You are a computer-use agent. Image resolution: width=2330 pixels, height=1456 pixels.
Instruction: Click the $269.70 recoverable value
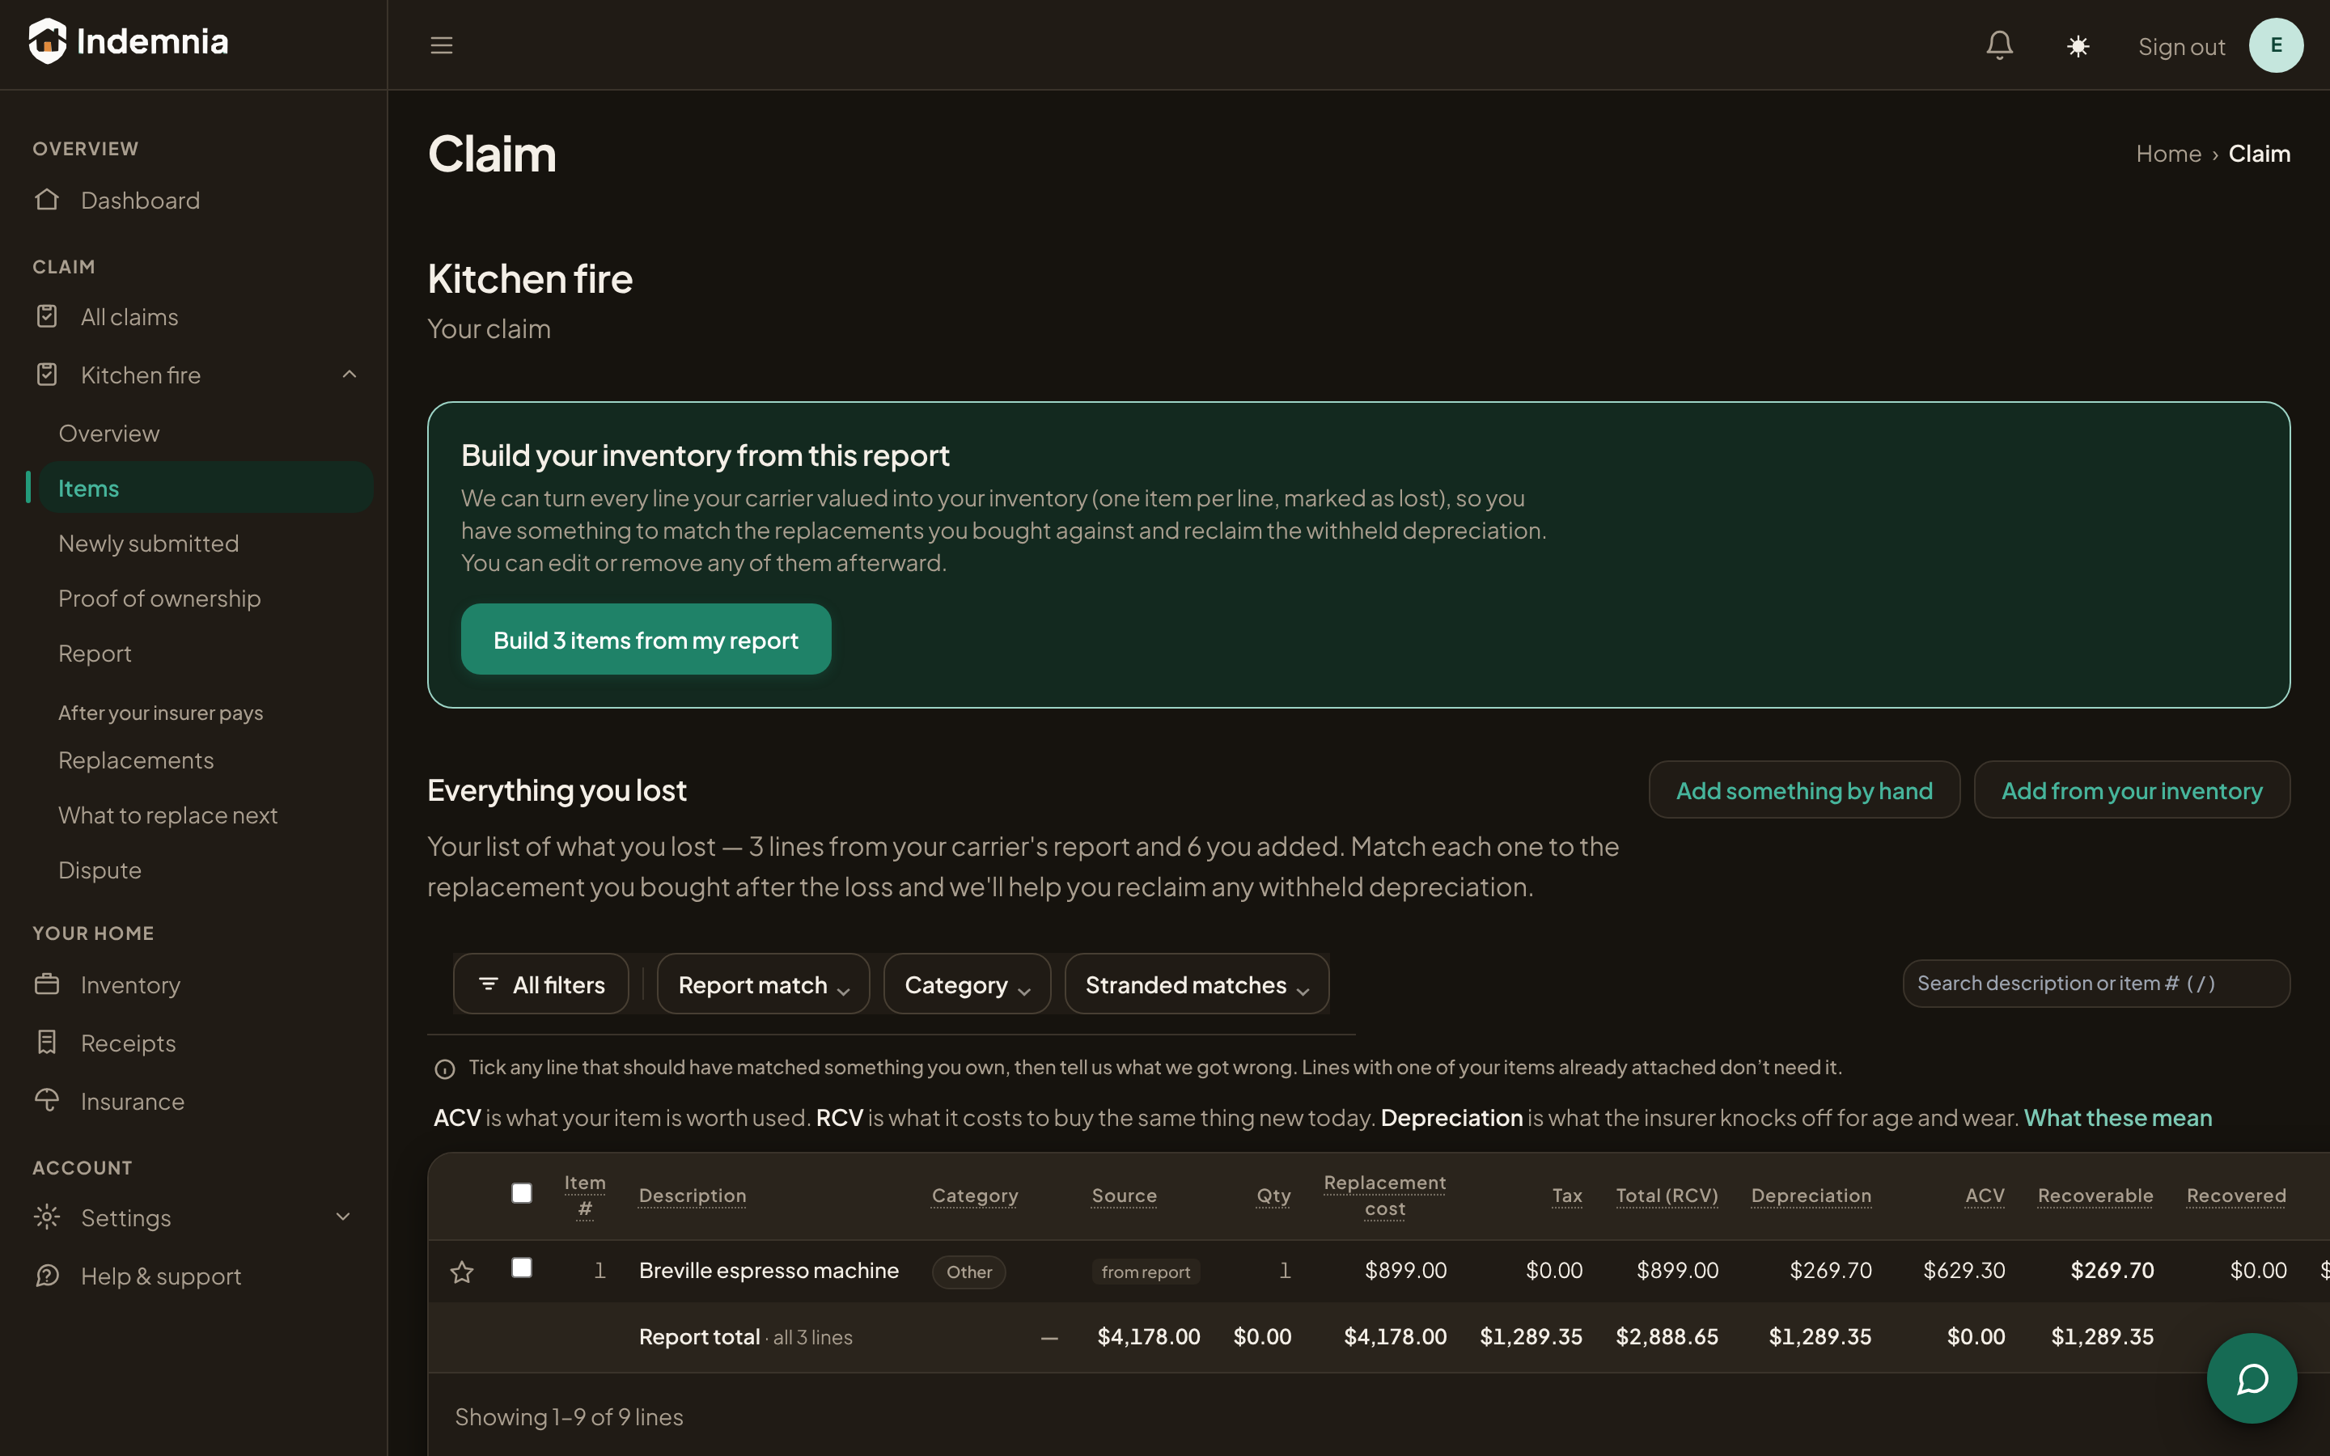coord(2112,1270)
